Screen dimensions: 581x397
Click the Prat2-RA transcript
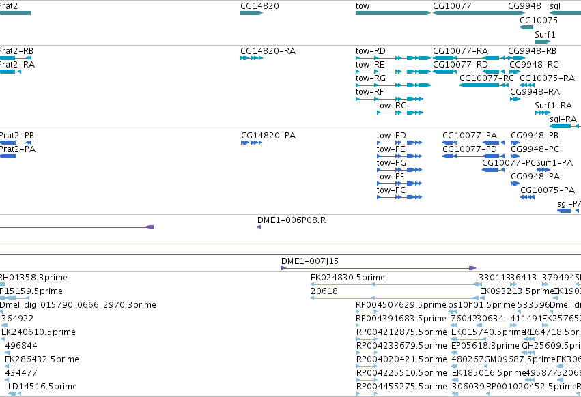[10, 72]
